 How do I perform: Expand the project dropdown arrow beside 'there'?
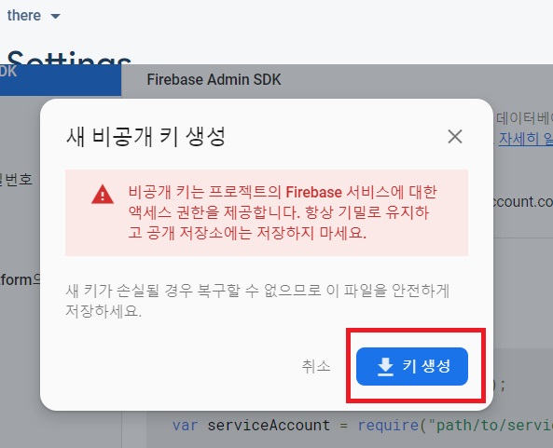tap(55, 16)
